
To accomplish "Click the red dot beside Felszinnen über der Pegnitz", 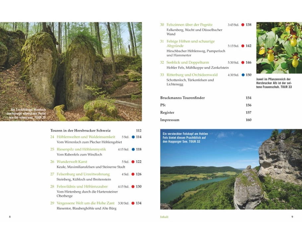I will [x=243, y=25].
